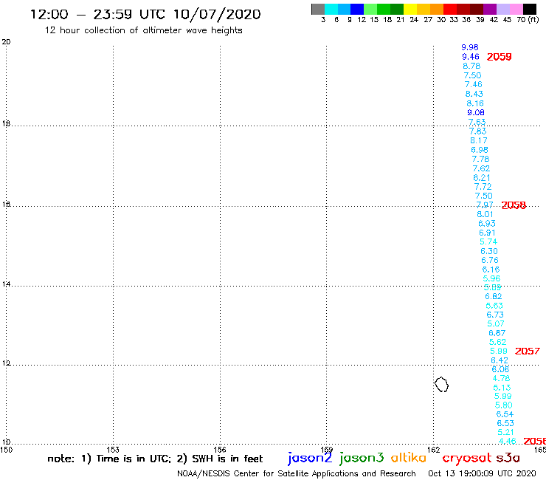546x480 pixels.
Task: Click the 150 longitude axis label
Action: click(6, 450)
